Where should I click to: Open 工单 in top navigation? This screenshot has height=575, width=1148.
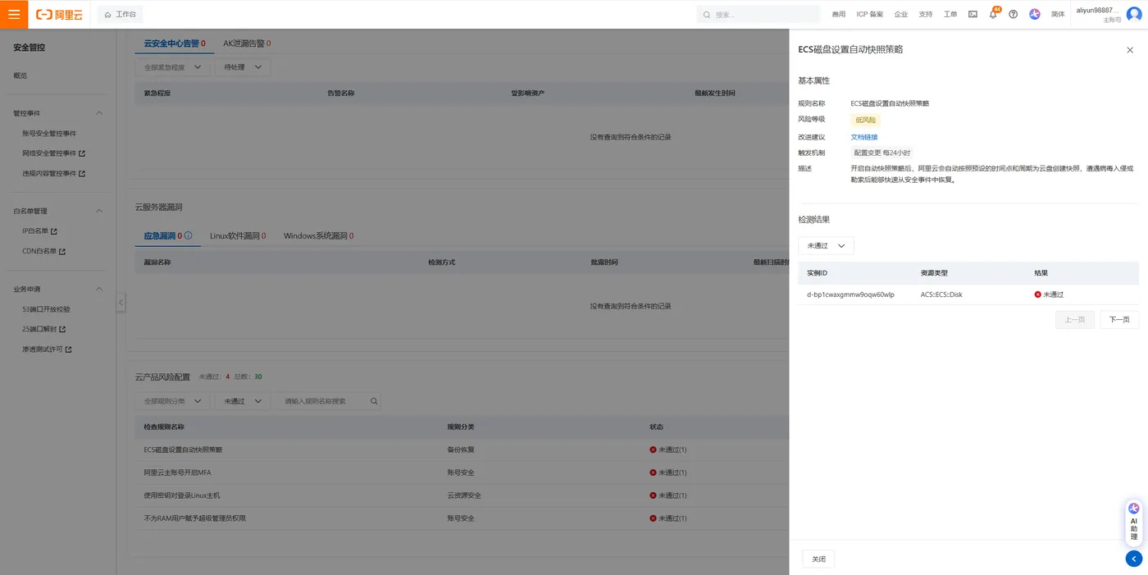(x=950, y=15)
